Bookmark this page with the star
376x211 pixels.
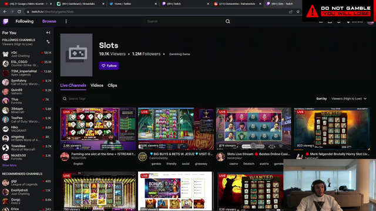[298, 12]
